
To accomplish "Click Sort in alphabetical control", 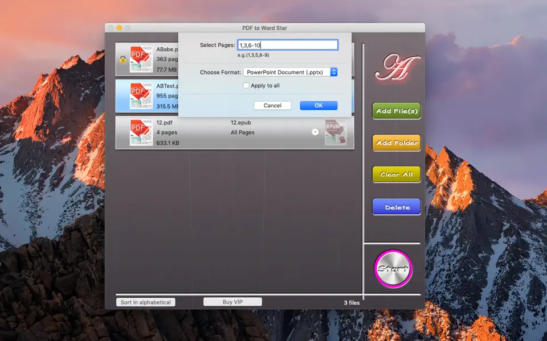I will pyautogui.click(x=146, y=302).
